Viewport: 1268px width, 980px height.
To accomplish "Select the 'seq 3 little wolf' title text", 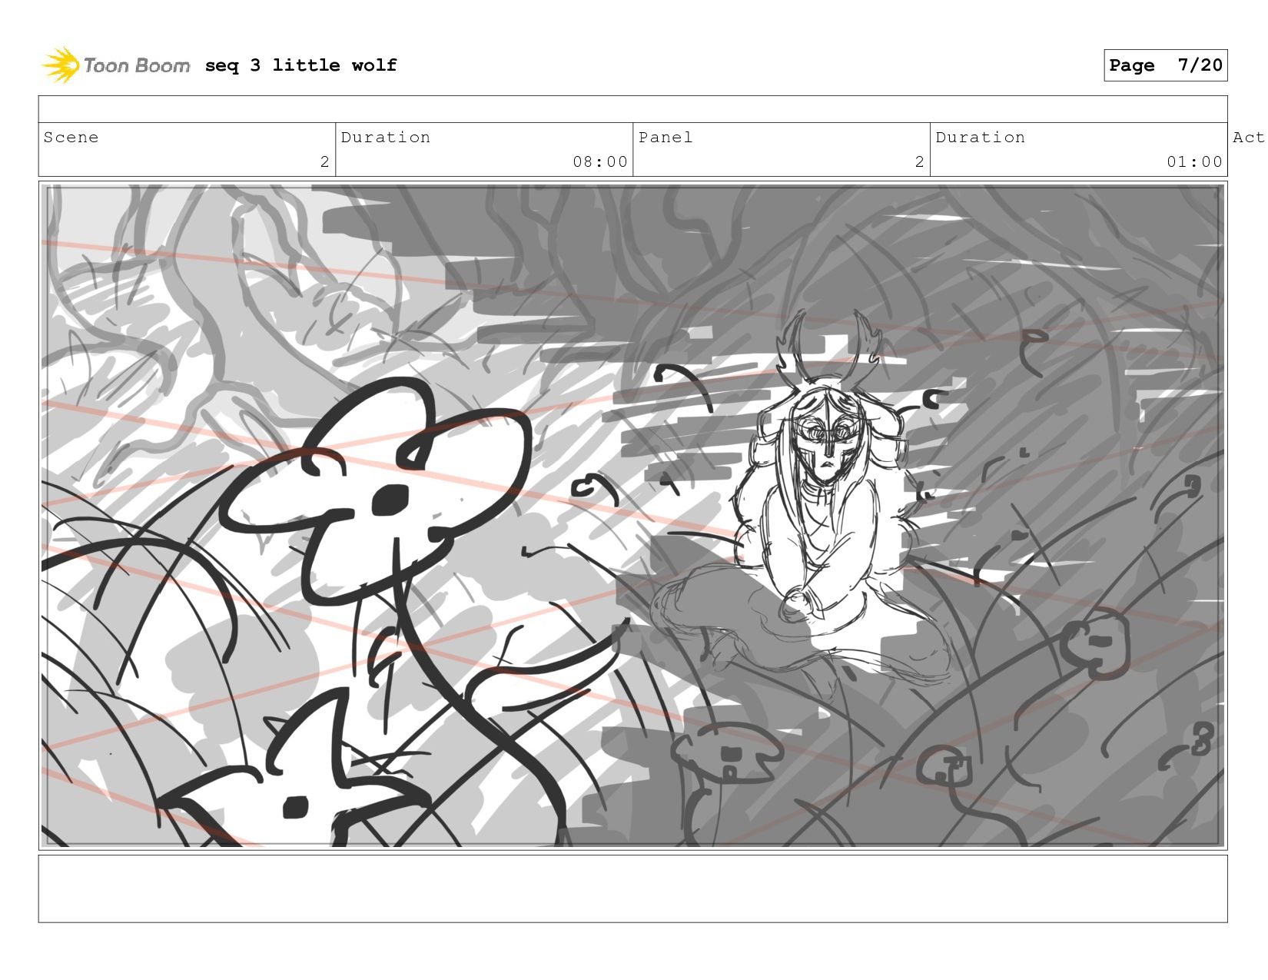I will point(300,65).
